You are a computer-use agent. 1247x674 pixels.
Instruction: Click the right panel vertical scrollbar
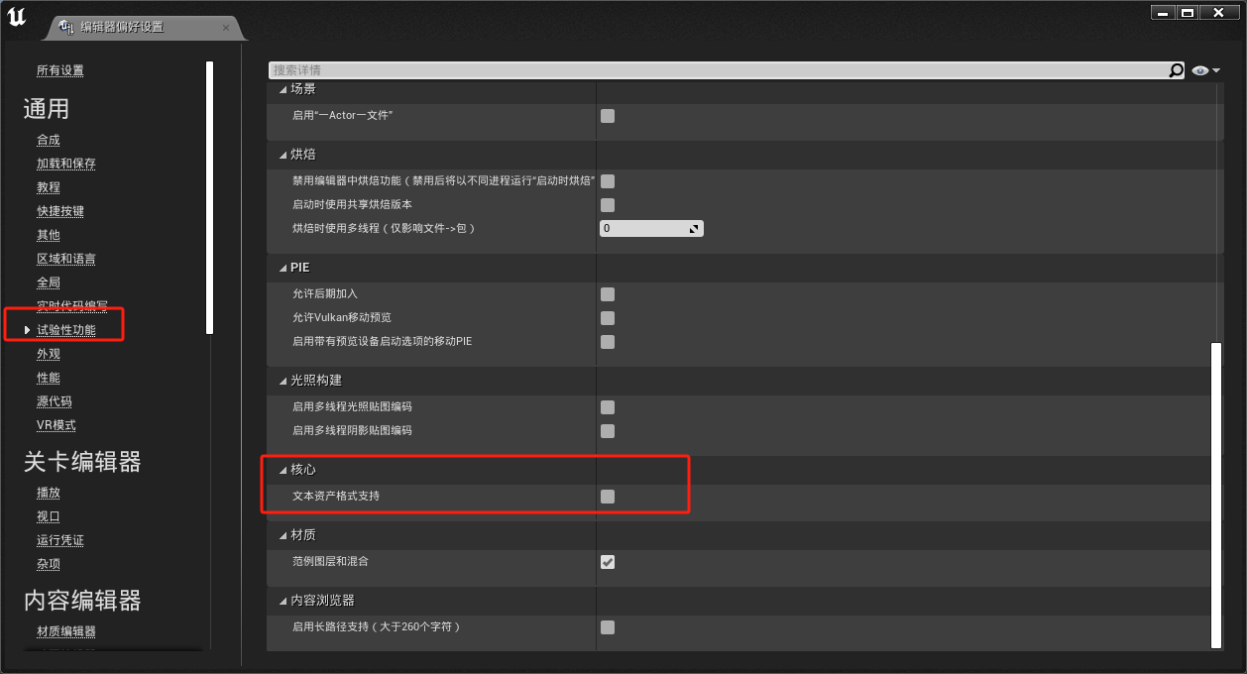(1216, 496)
